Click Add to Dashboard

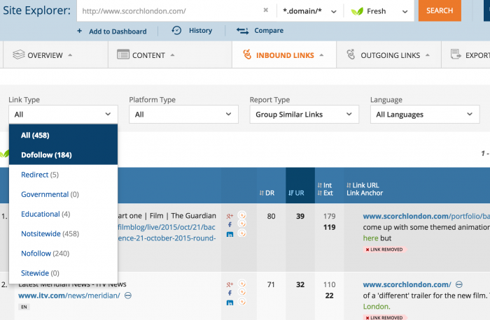[112, 31]
